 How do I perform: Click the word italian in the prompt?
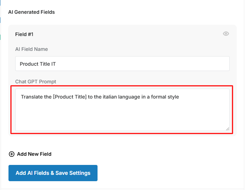pyautogui.click(x=110, y=97)
